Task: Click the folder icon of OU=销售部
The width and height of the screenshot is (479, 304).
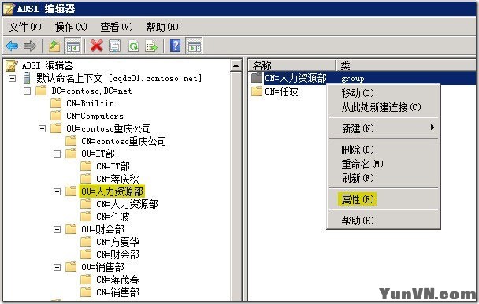Action: click(x=71, y=267)
